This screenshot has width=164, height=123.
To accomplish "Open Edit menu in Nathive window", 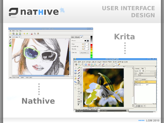I will tap(13, 31).
